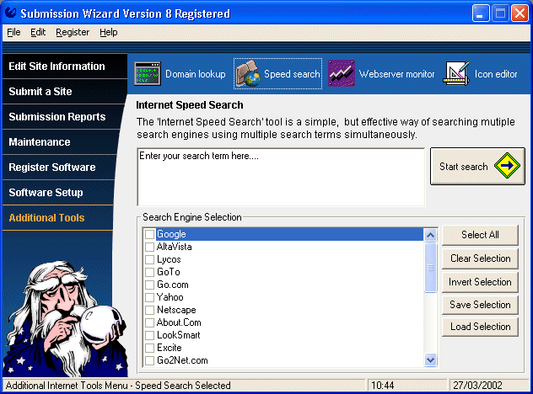Open the Register menu
Viewport: 533px width, 394px height.
(x=73, y=32)
